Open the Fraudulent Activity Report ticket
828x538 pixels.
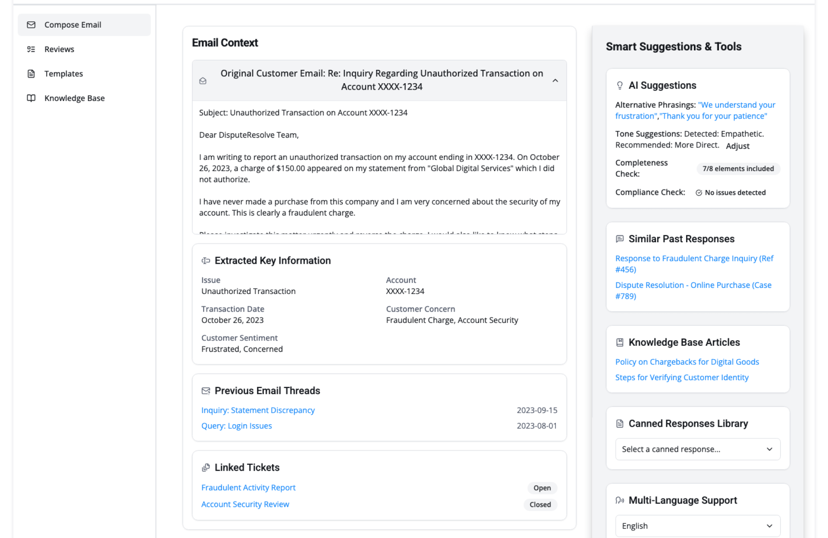point(248,488)
